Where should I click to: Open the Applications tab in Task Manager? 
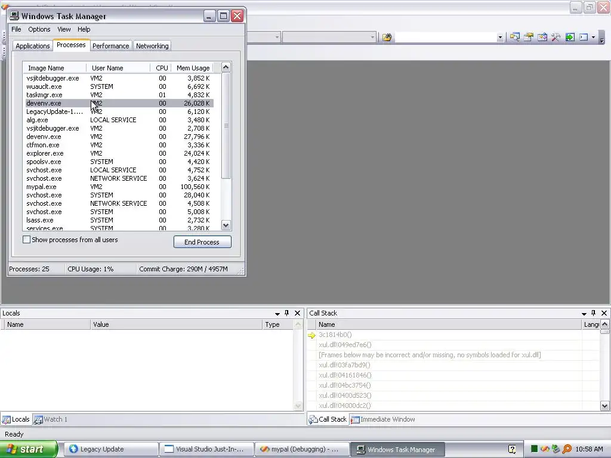click(33, 46)
